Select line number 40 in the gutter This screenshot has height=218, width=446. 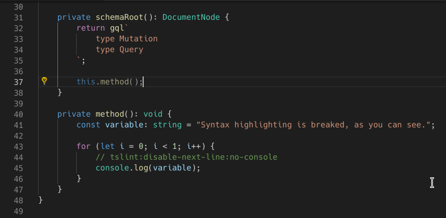coord(18,114)
